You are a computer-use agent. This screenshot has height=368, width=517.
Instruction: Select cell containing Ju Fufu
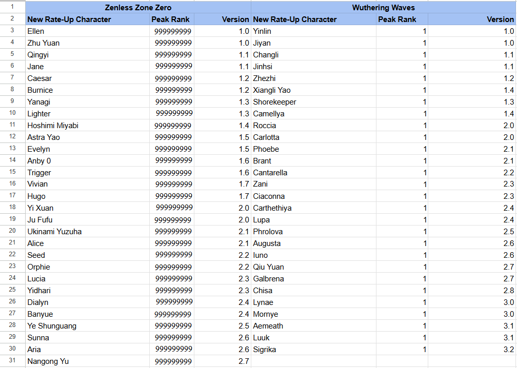87,220
